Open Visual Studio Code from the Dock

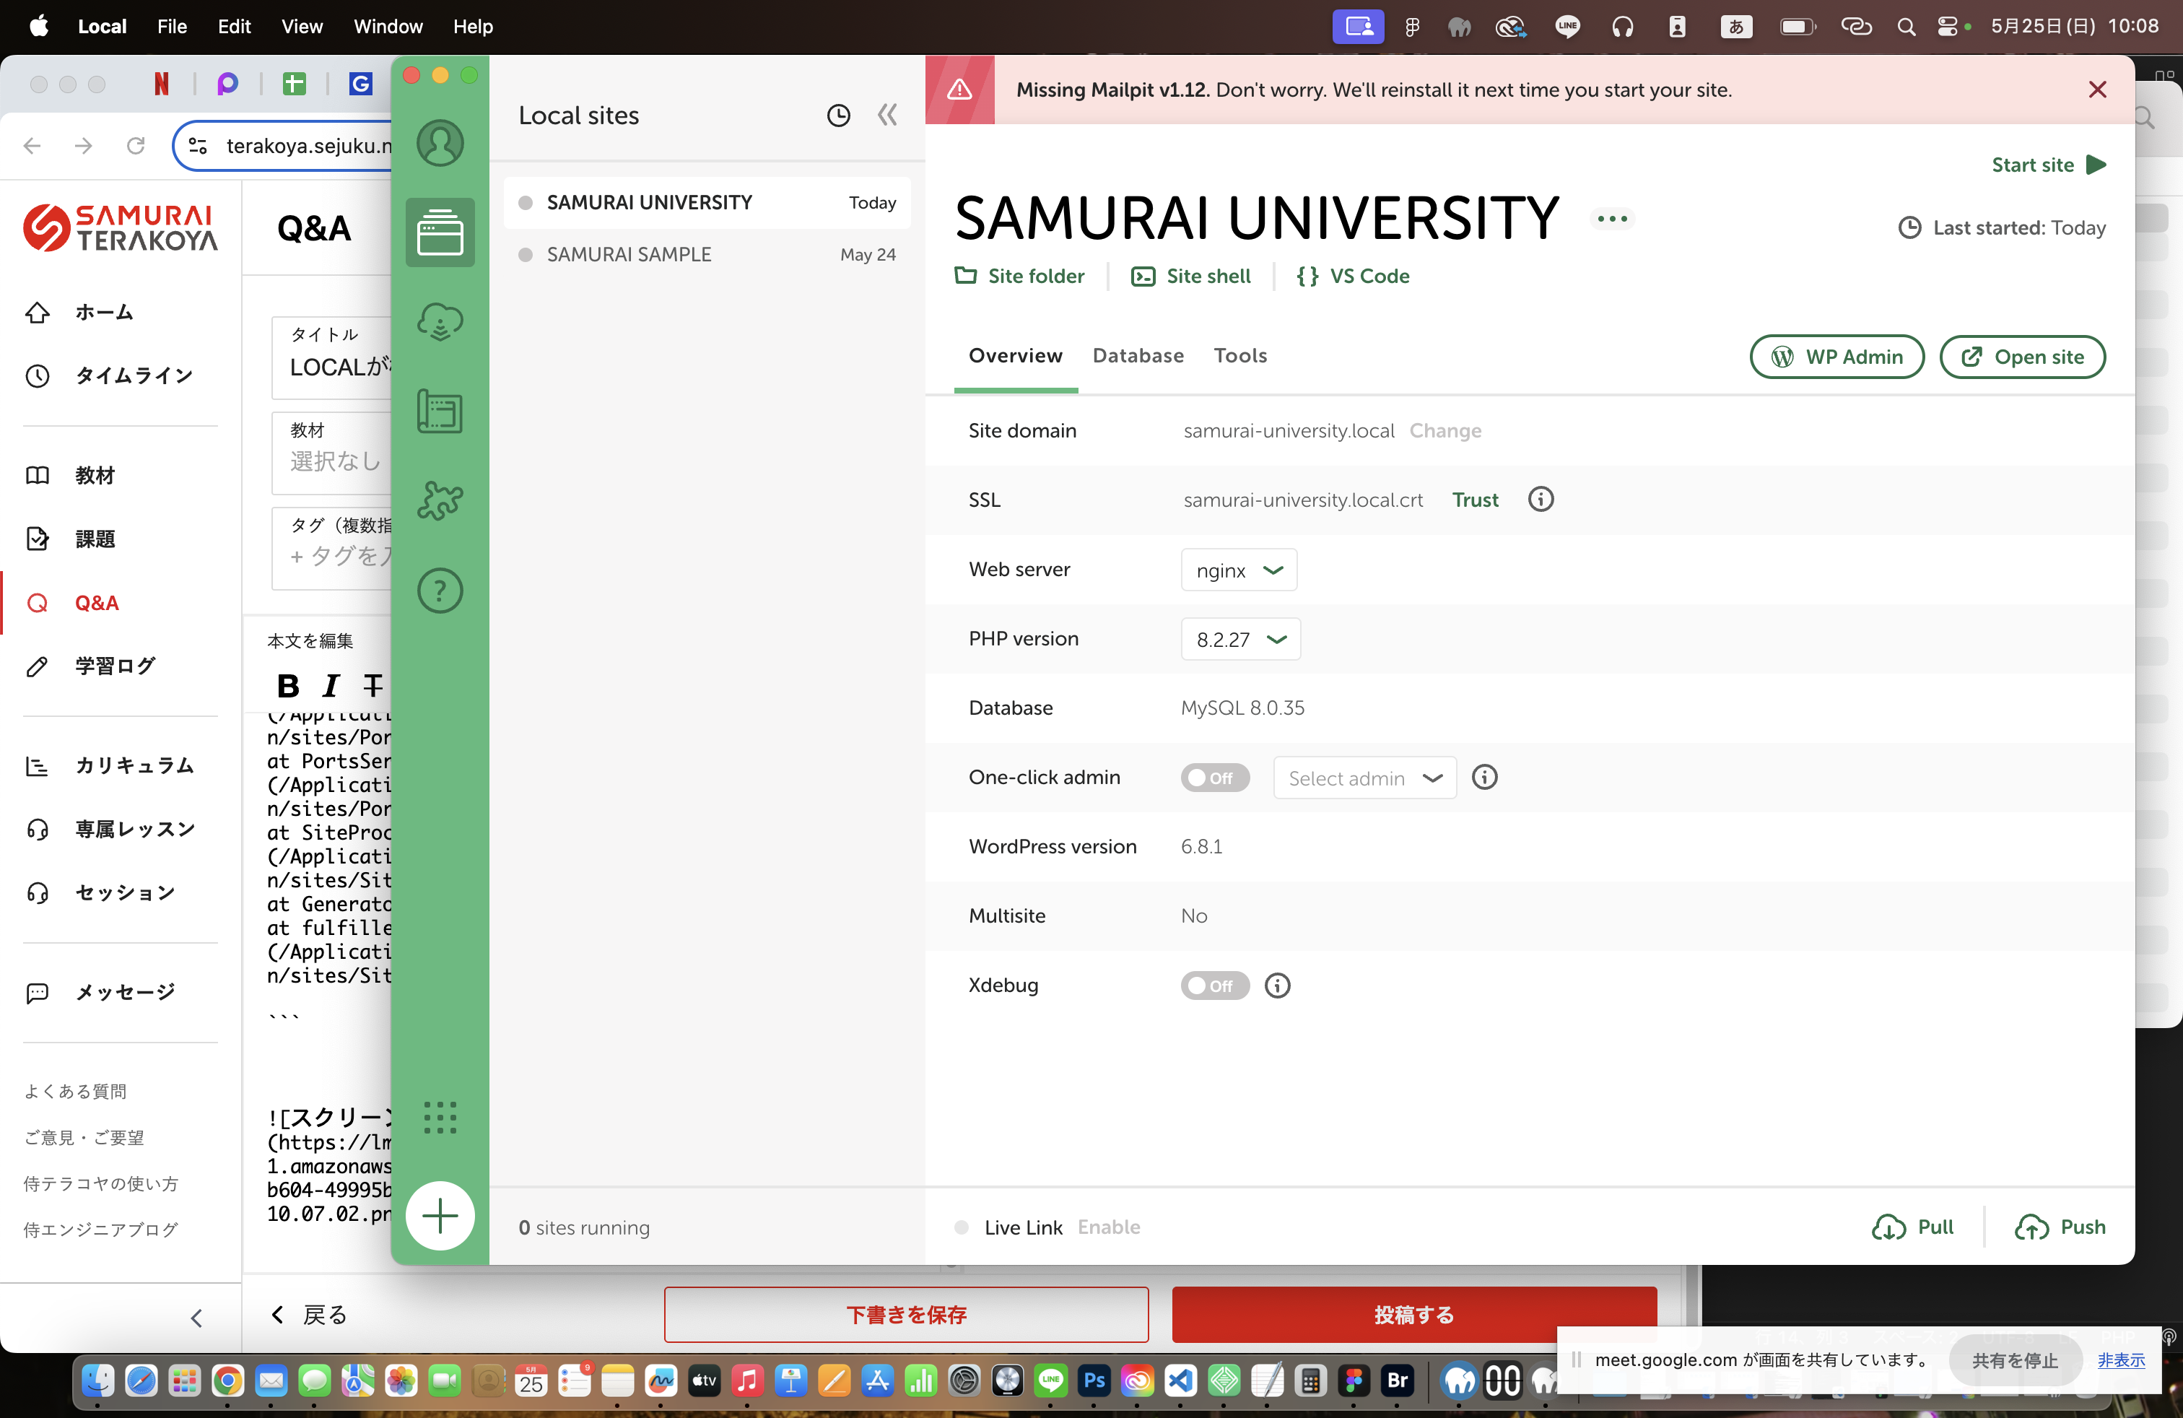pyautogui.click(x=1180, y=1380)
